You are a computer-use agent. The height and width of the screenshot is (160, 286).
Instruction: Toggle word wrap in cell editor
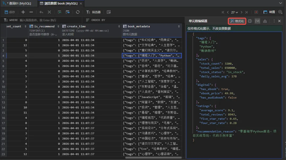(x=257, y=21)
